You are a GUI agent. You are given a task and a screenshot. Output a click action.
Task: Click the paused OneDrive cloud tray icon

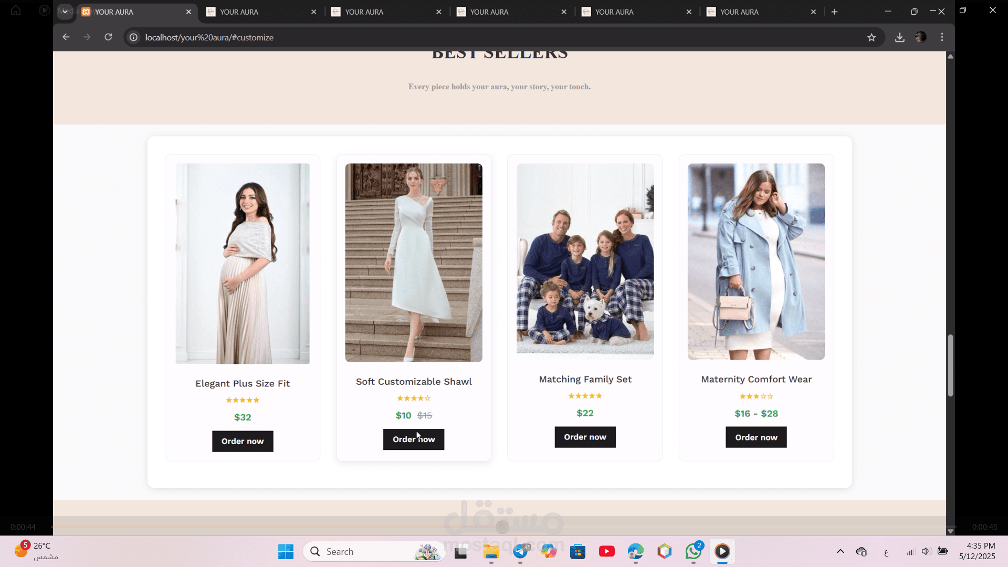862,552
